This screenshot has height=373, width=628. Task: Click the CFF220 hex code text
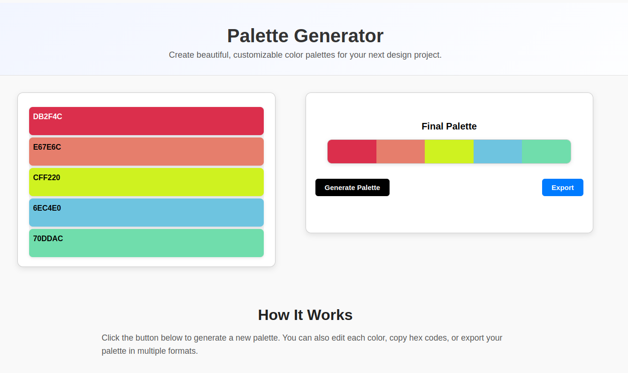[46, 178]
